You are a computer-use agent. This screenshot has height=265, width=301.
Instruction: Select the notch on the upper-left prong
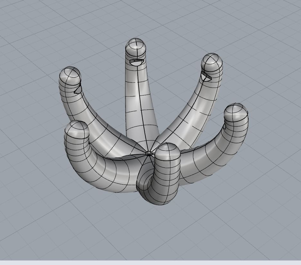pos(78,89)
